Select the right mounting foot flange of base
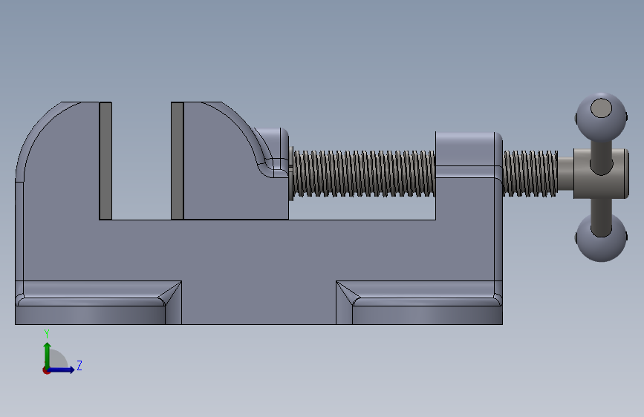Viewport: 644px width, 417px height. [420, 303]
